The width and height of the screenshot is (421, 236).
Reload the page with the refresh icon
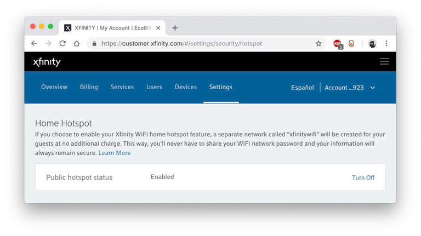[62, 43]
